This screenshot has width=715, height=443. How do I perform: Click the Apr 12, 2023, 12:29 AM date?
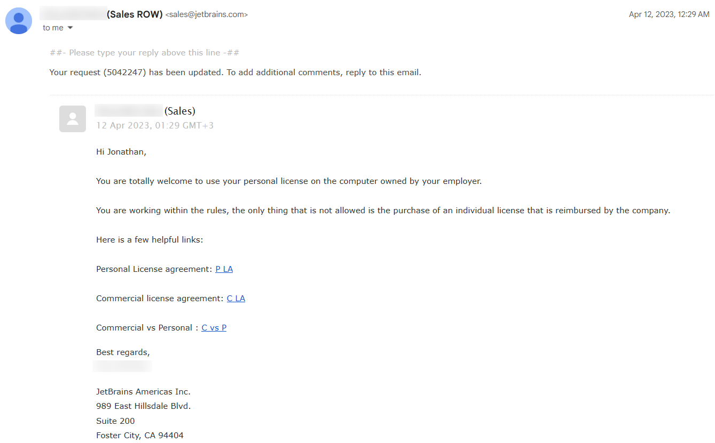pyautogui.click(x=669, y=14)
